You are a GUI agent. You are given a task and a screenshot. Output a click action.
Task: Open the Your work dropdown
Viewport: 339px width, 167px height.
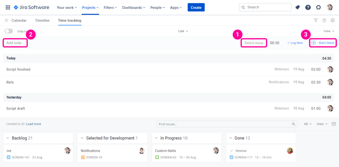pos(67,8)
